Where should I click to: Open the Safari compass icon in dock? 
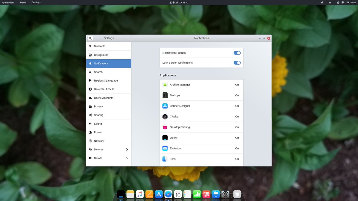click(x=168, y=194)
